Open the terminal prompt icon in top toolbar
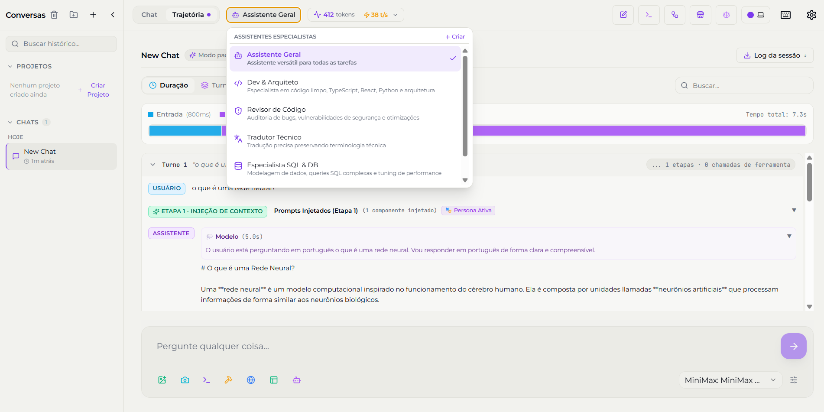The height and width of the screenshot is (412, 824). 649,15
